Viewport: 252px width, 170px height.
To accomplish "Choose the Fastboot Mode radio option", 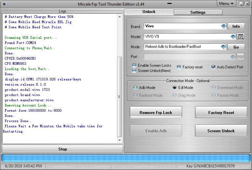I will tap(135, 95).
